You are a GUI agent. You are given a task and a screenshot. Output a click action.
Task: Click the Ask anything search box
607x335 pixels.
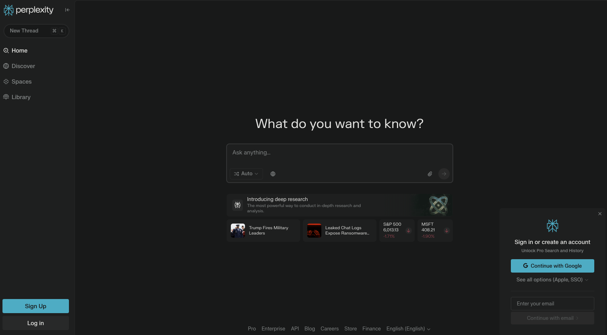(339, 152)
